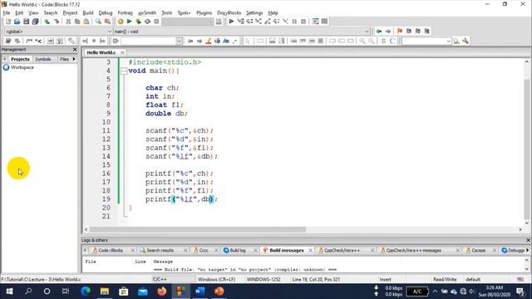Image resolution: width=532 pixels, height=299 pixels.
Task: Click the jump forward arrow icon
Action: (388, 31)
